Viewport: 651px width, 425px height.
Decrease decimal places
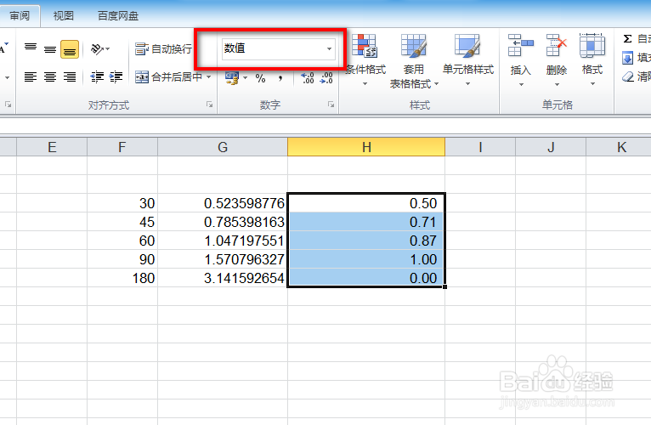326,77
